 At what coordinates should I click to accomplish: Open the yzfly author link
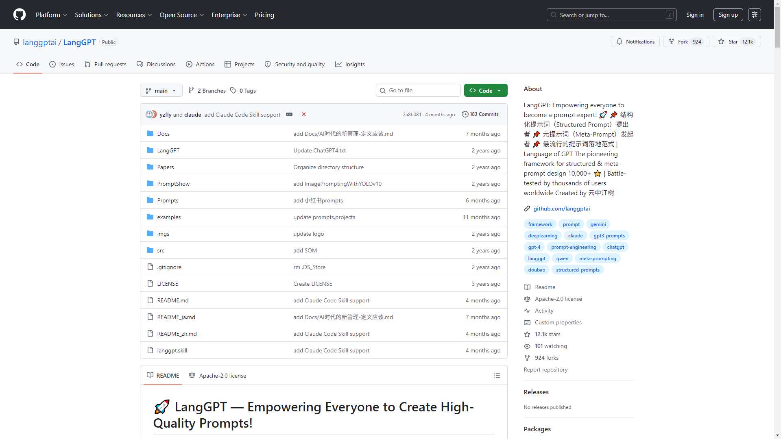pos(166,115)
